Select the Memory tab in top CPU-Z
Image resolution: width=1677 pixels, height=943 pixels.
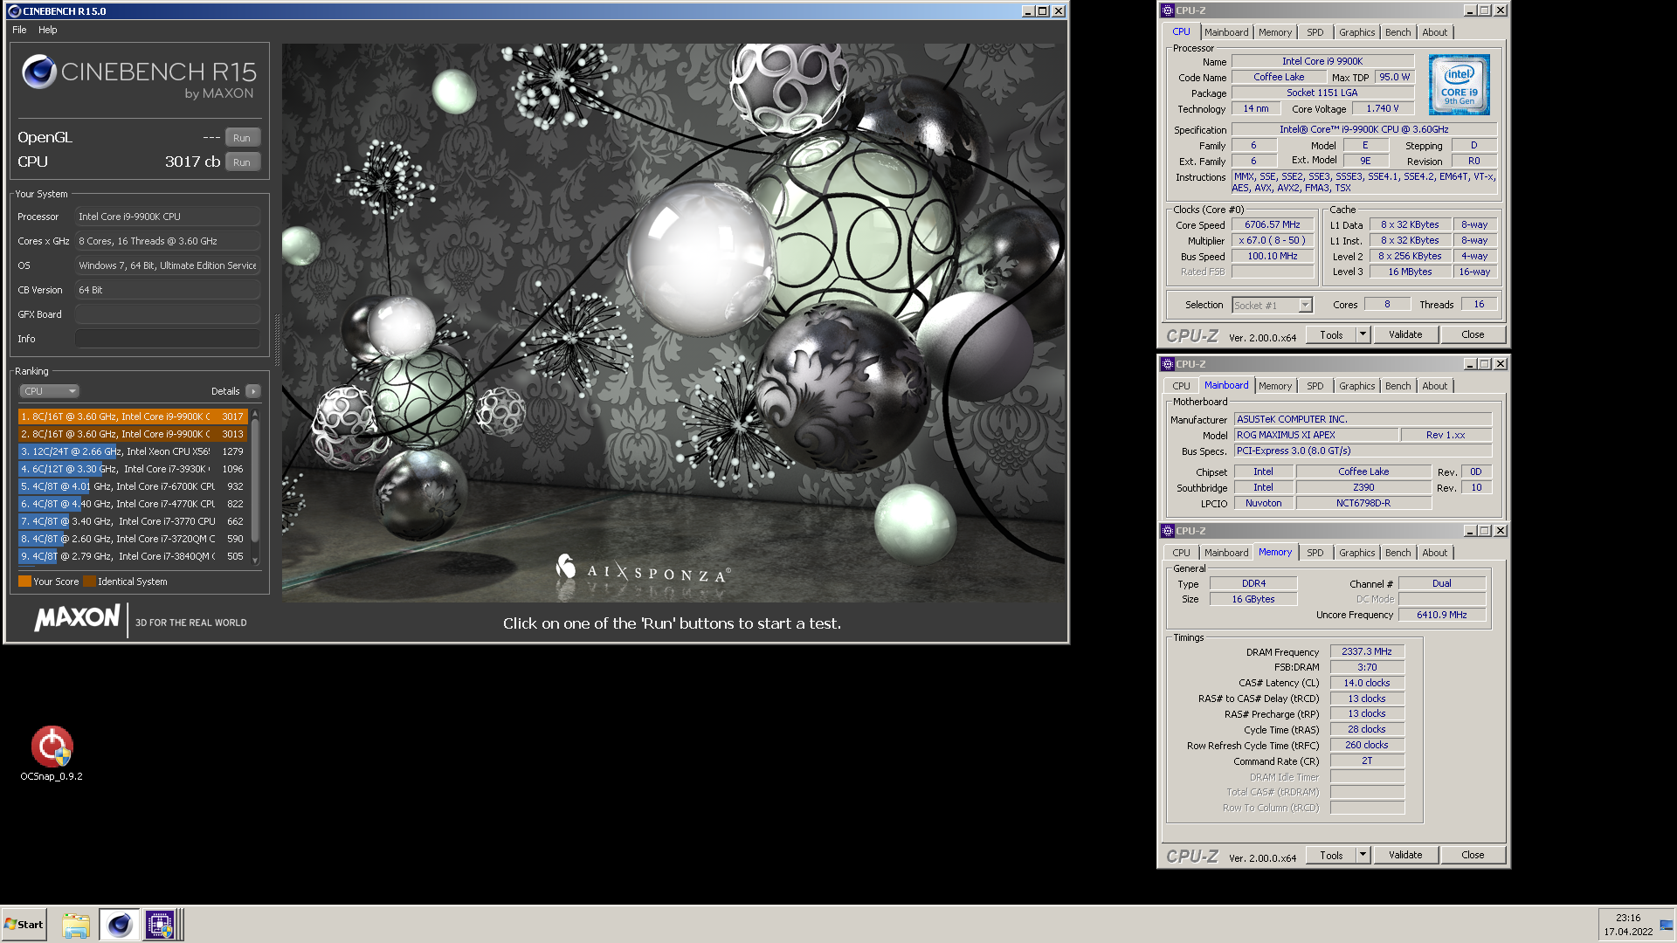[x=1275, y=32]
